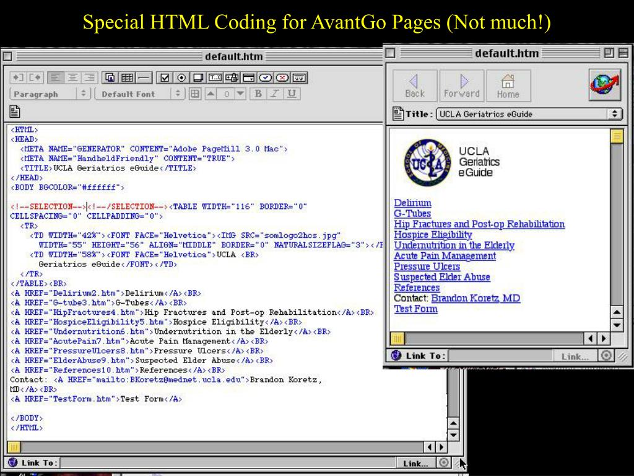
Task: Click the UCLA School of Medicine logo image
Action: [x=427, y=162]
